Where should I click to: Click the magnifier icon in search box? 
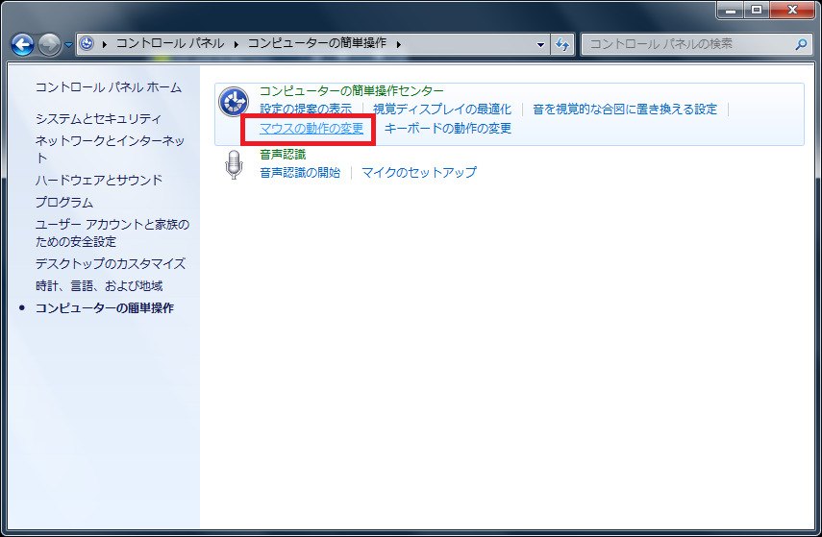click(800, 44)
